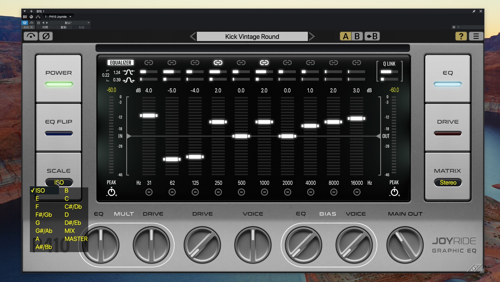500x282 pixels.
Task: Toggle the DRIVE section button
Action: 448,127
